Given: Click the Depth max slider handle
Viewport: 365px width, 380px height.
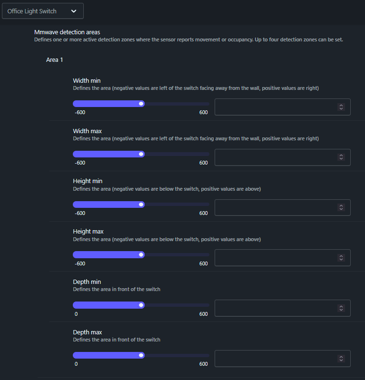Looking at the screenshot, I should click(x=141, y=355).
